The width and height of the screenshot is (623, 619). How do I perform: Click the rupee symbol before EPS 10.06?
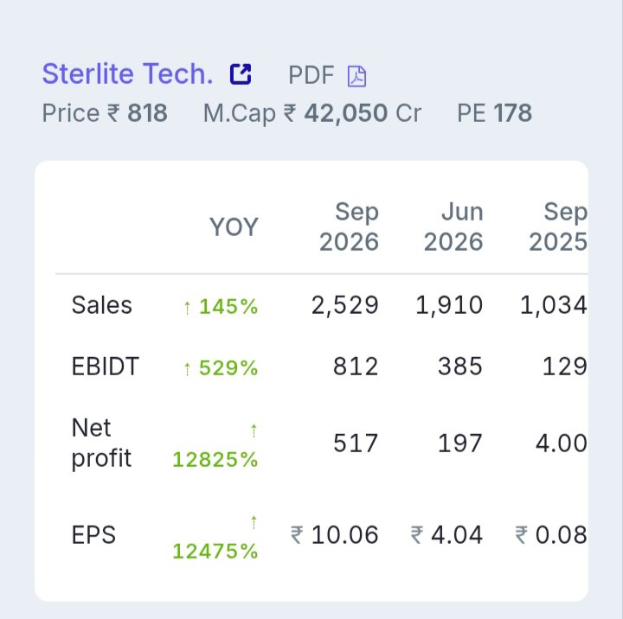pyautogui.click(x=297, y=535)
